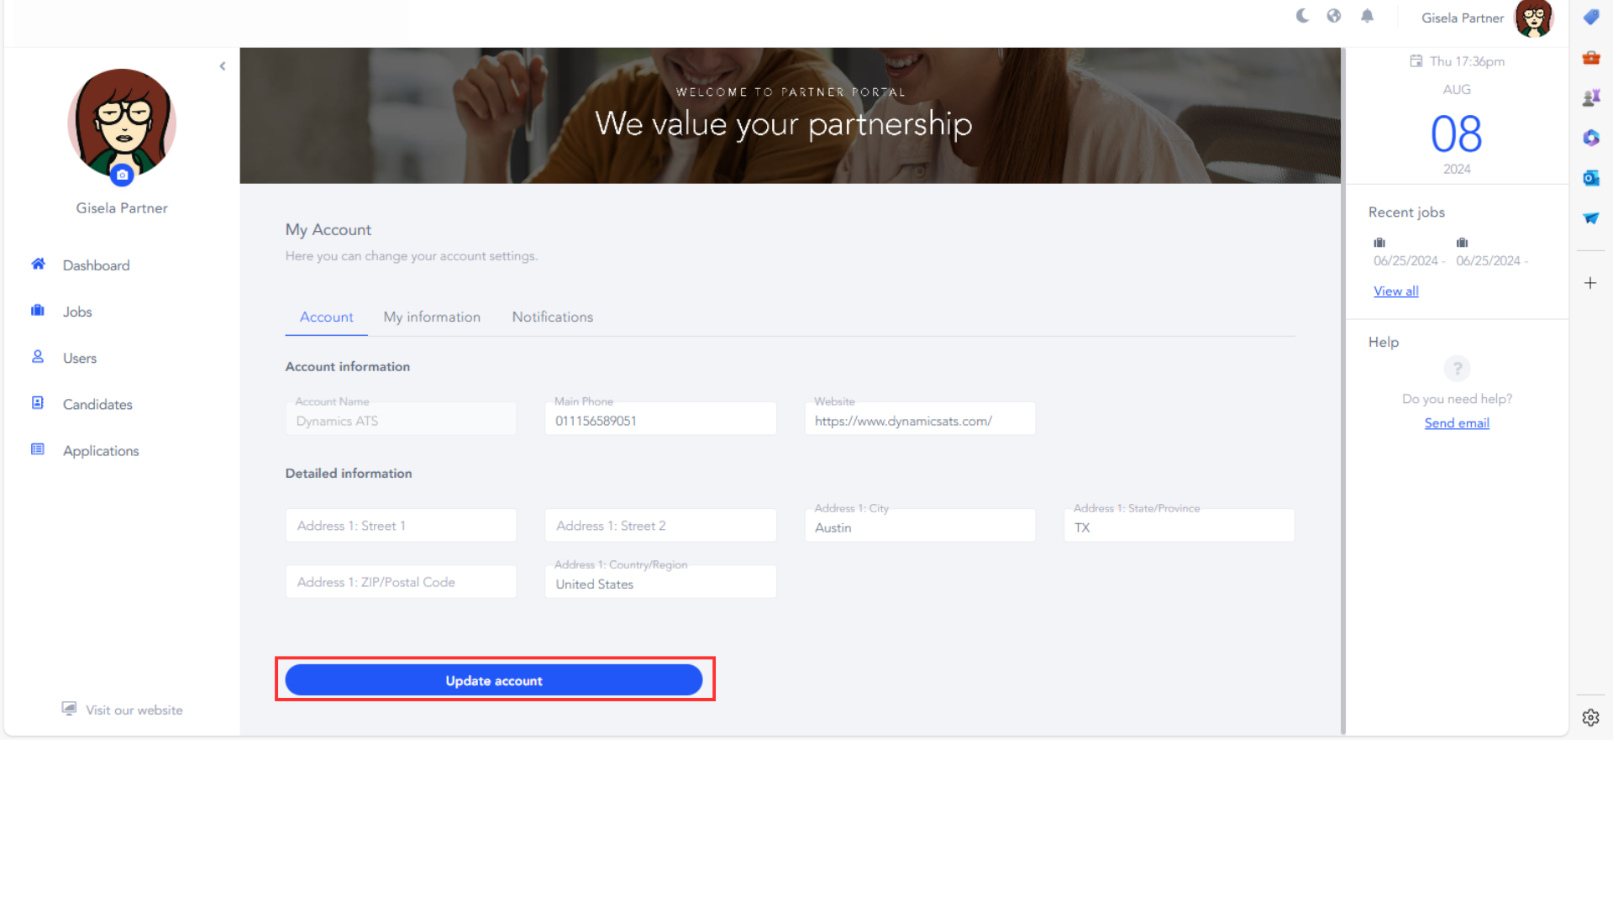Open Jobs in sidebar

[x=77, y=312]
